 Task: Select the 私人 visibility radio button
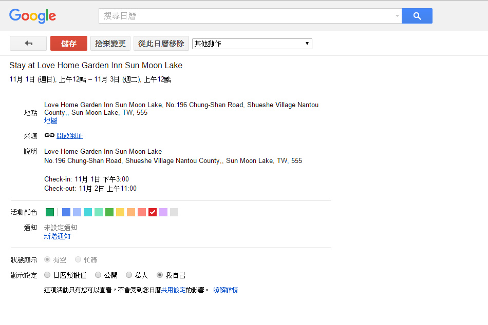[x=129, y=275]
